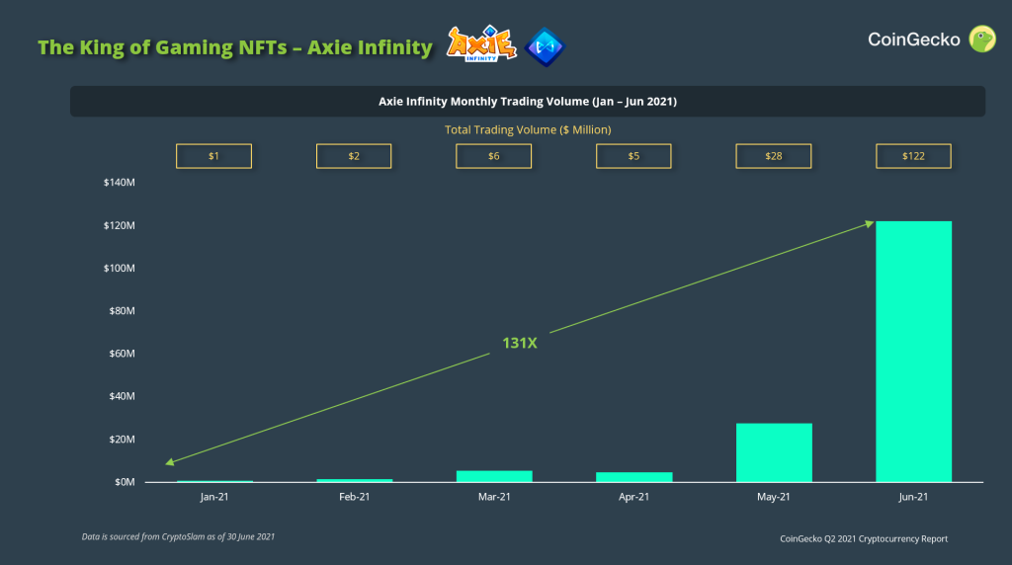Click the chart title banner

click(x=528, y=102)
